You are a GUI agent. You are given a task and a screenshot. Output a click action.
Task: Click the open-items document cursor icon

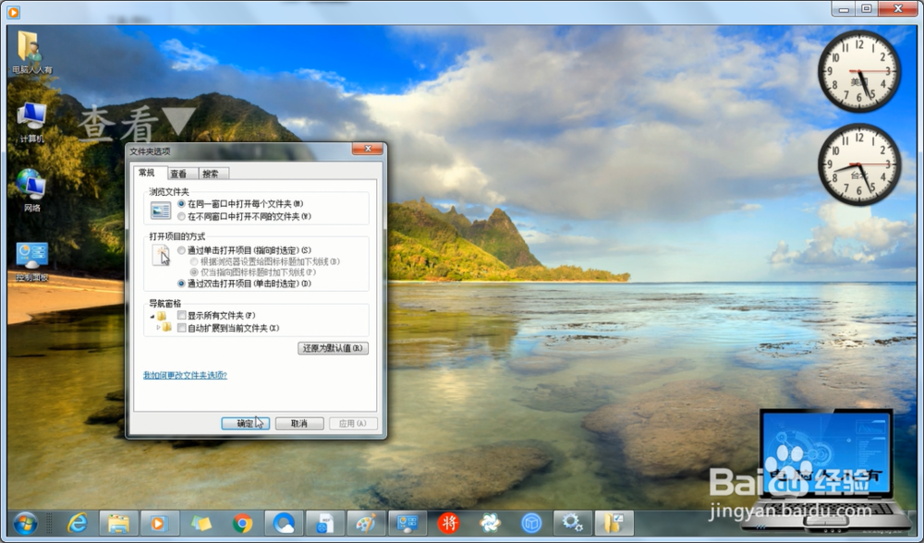(x=161, y=256)
